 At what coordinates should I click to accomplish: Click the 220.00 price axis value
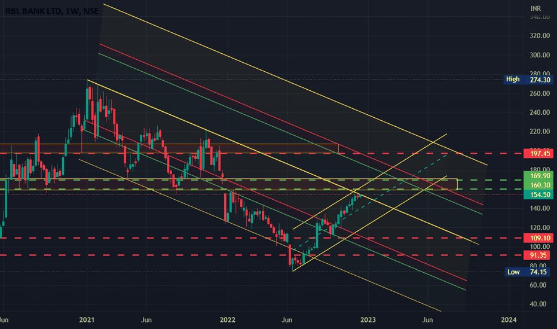tap(540, 132)
